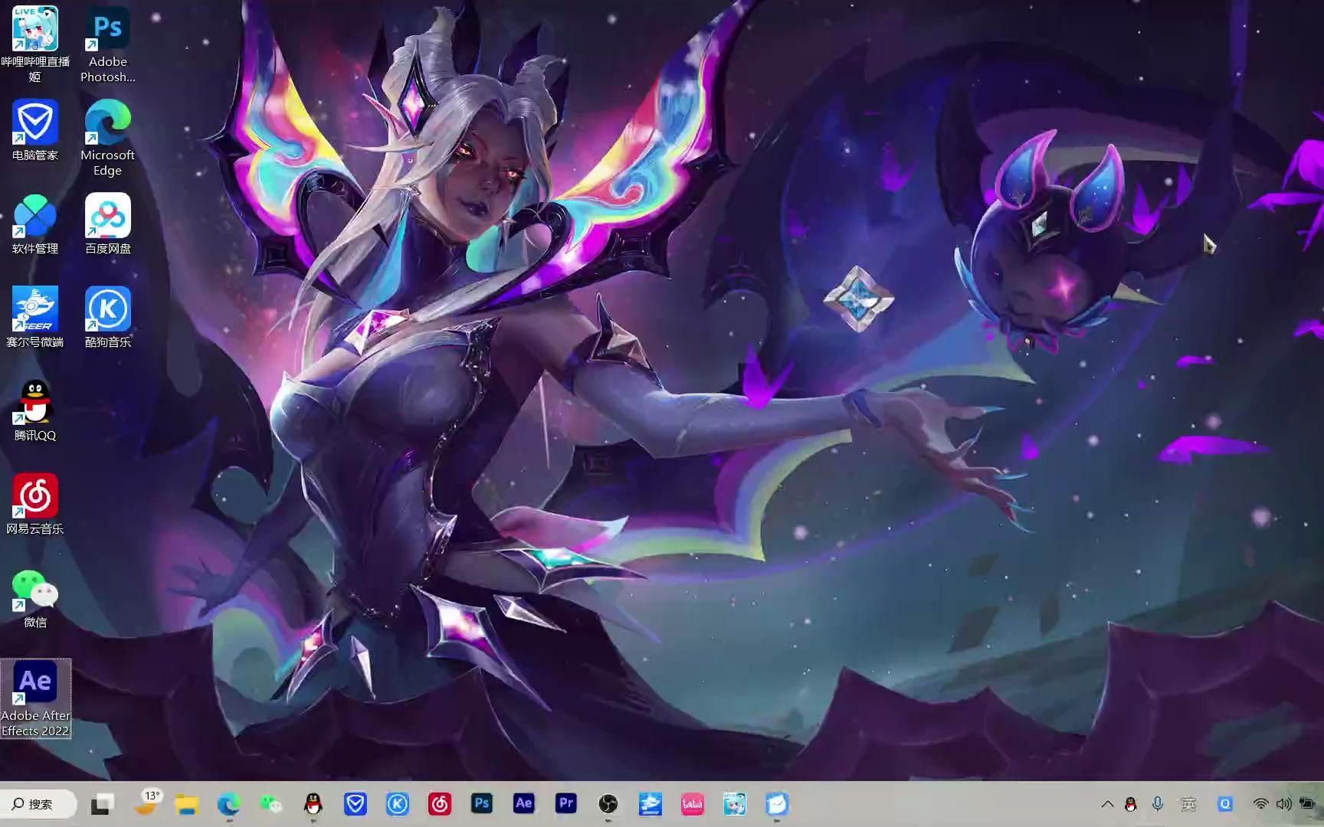Open Kugou music K icon on taskbar
Image resolution: width=1324 pixels, height=827 pixels.
click(x=397, y=804)
